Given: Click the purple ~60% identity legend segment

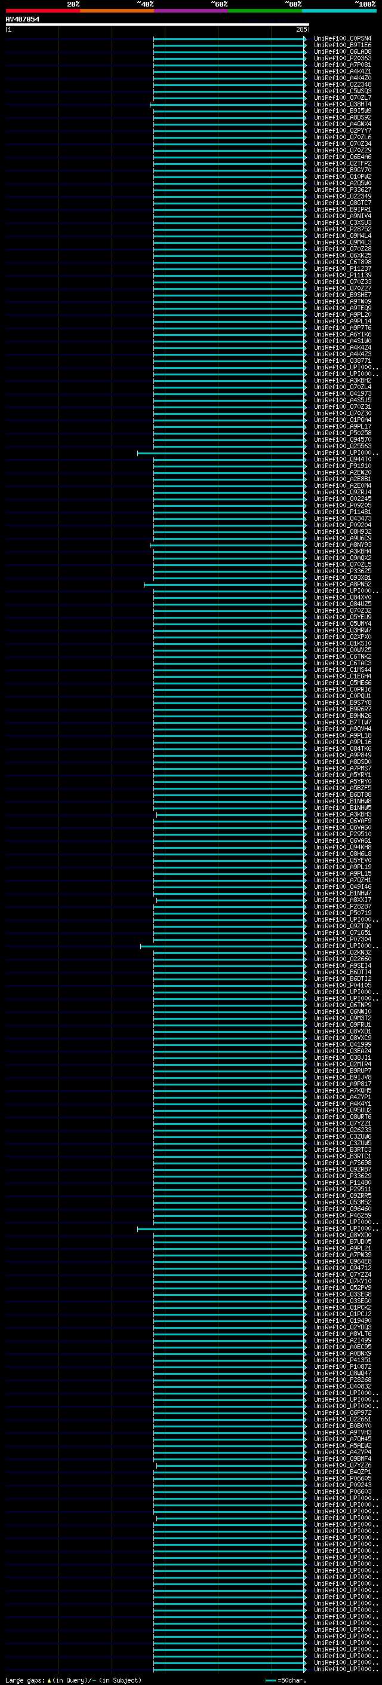Looking at the screenshot, I should [192, 11].
